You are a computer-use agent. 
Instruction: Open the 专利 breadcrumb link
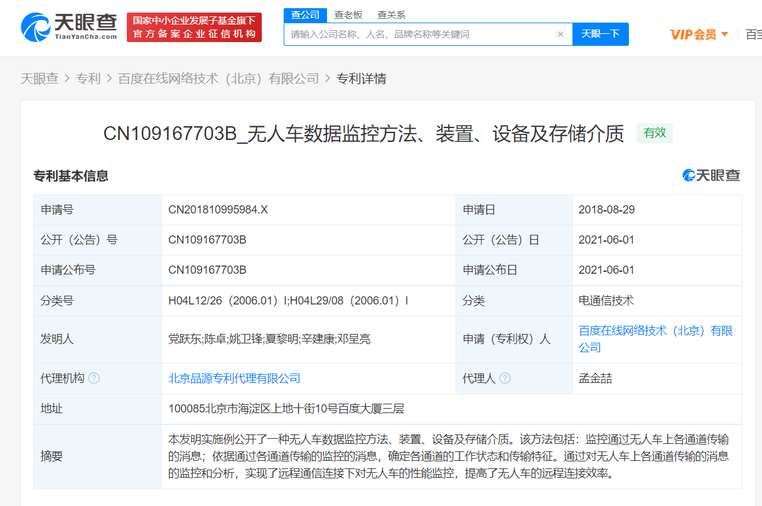click(88, 78)
